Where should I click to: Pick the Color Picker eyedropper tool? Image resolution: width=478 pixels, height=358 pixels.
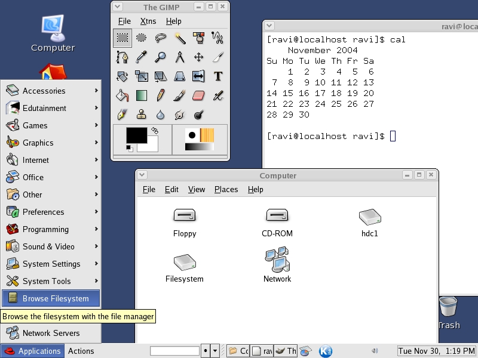tap(142, 57)
